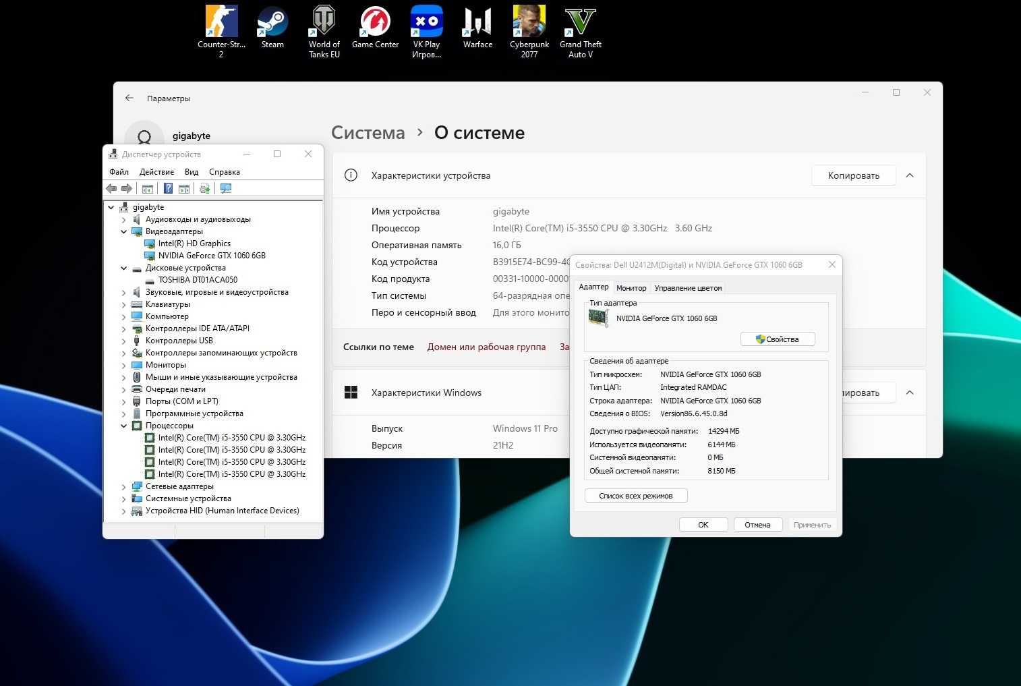Expand the Мониторы category
1021x686 pixels.
(x=124, y=365)
